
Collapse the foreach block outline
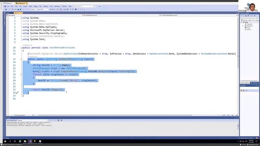(21, 75)
